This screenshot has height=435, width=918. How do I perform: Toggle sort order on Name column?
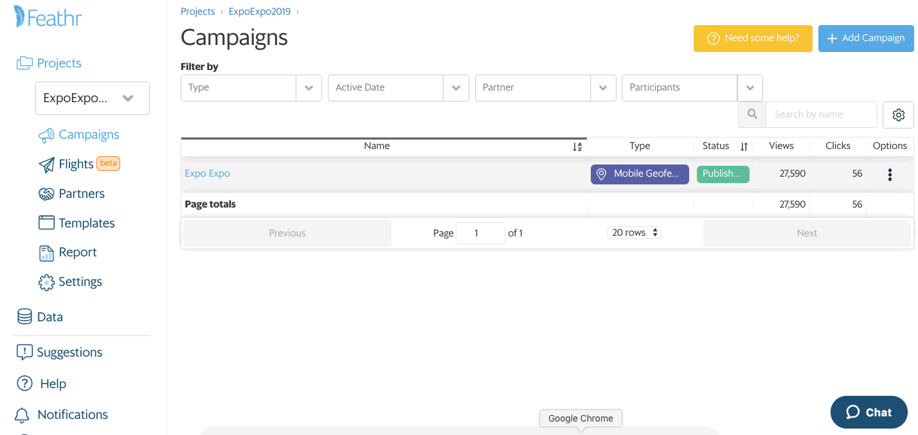(x=577, y=147)
